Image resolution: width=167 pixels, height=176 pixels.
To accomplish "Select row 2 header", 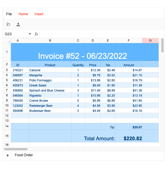I will 7,64.
